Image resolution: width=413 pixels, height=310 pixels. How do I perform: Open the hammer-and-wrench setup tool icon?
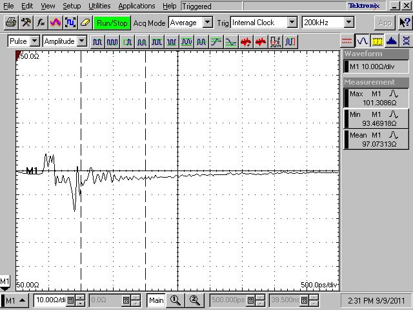click(x=26, y=23)
